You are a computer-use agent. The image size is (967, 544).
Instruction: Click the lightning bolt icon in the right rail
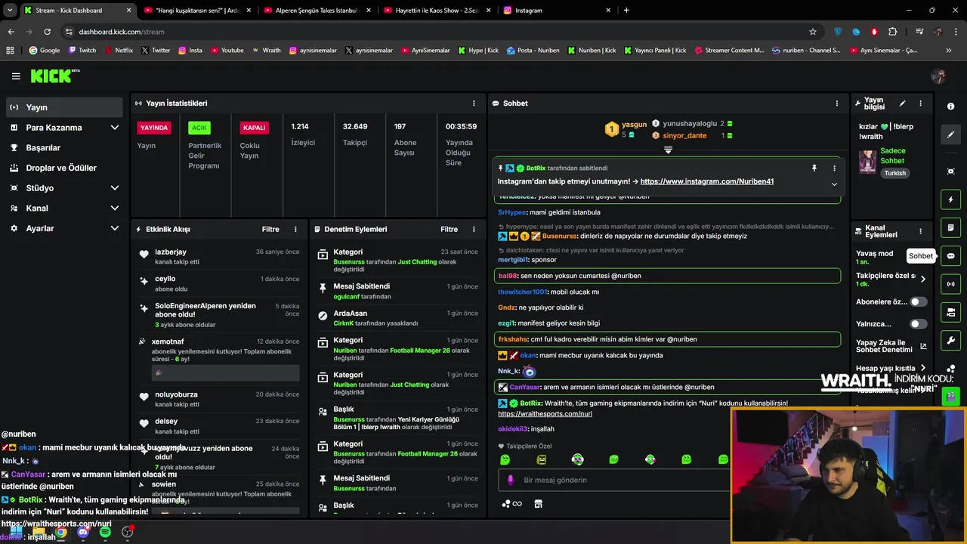pyautogui.click(x=950, y=199)
